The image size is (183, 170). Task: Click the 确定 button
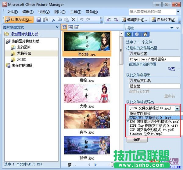tap(137, 139)
